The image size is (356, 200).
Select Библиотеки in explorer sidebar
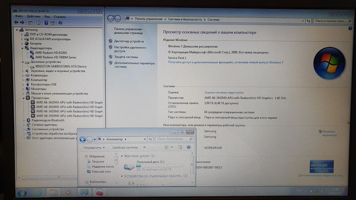pos(98,182)
